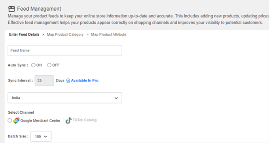Go to the Map Product Attribute step
The image size is (269, 143).
coord(109,34)
